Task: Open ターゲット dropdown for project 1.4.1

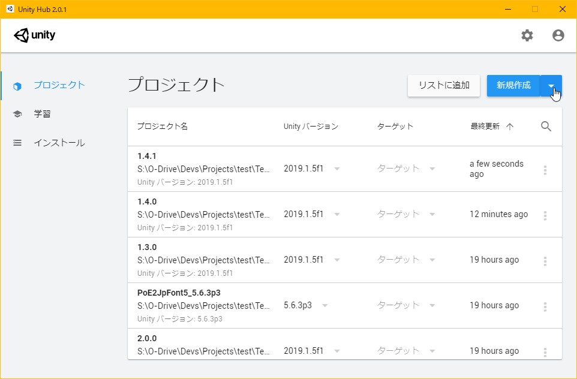Action: (432, 169)
